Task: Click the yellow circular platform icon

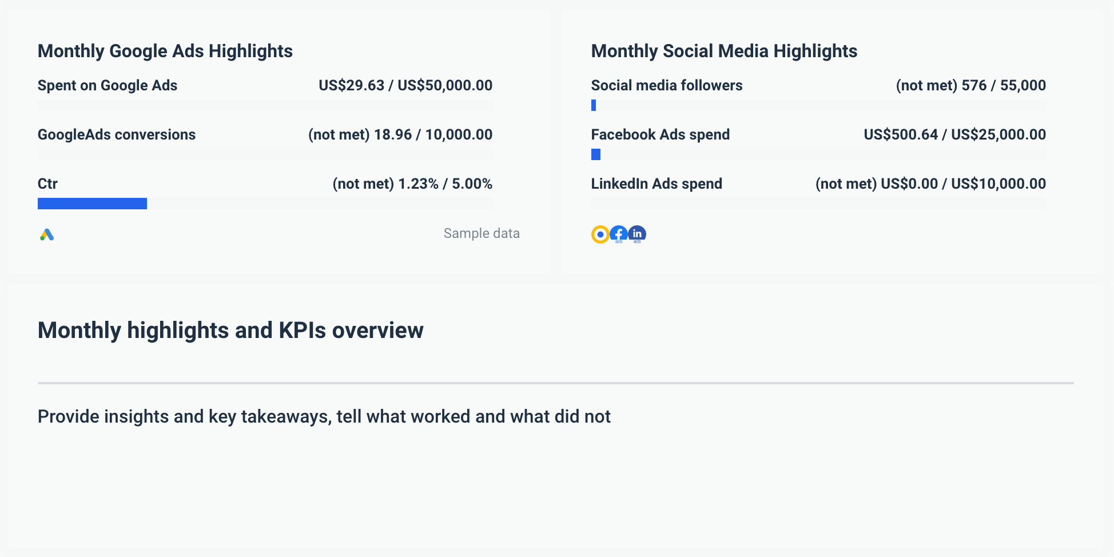Action: (599, 233)
